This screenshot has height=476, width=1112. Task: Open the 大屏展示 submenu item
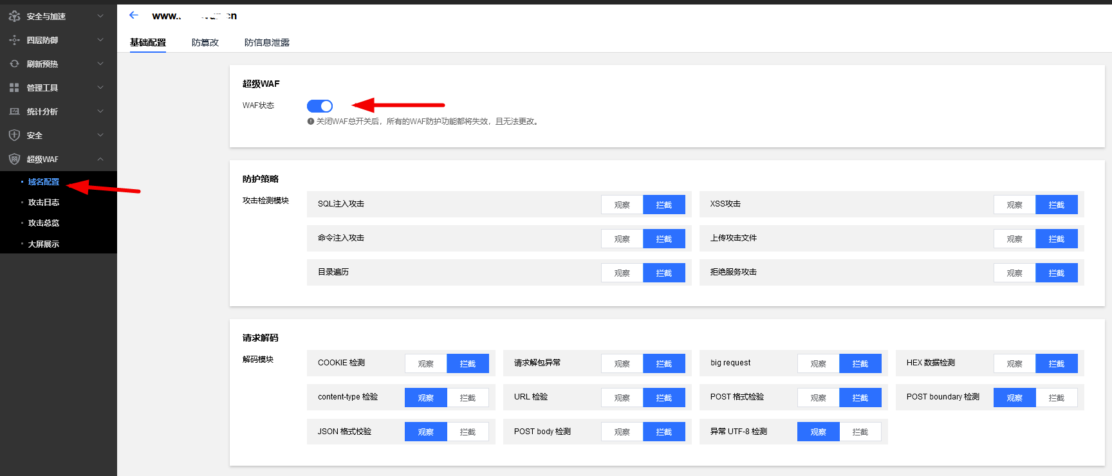[44, 244]
